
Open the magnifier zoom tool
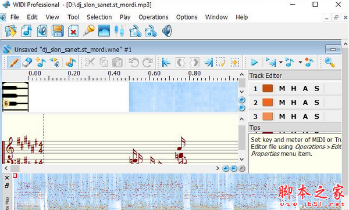click(329, 63)
